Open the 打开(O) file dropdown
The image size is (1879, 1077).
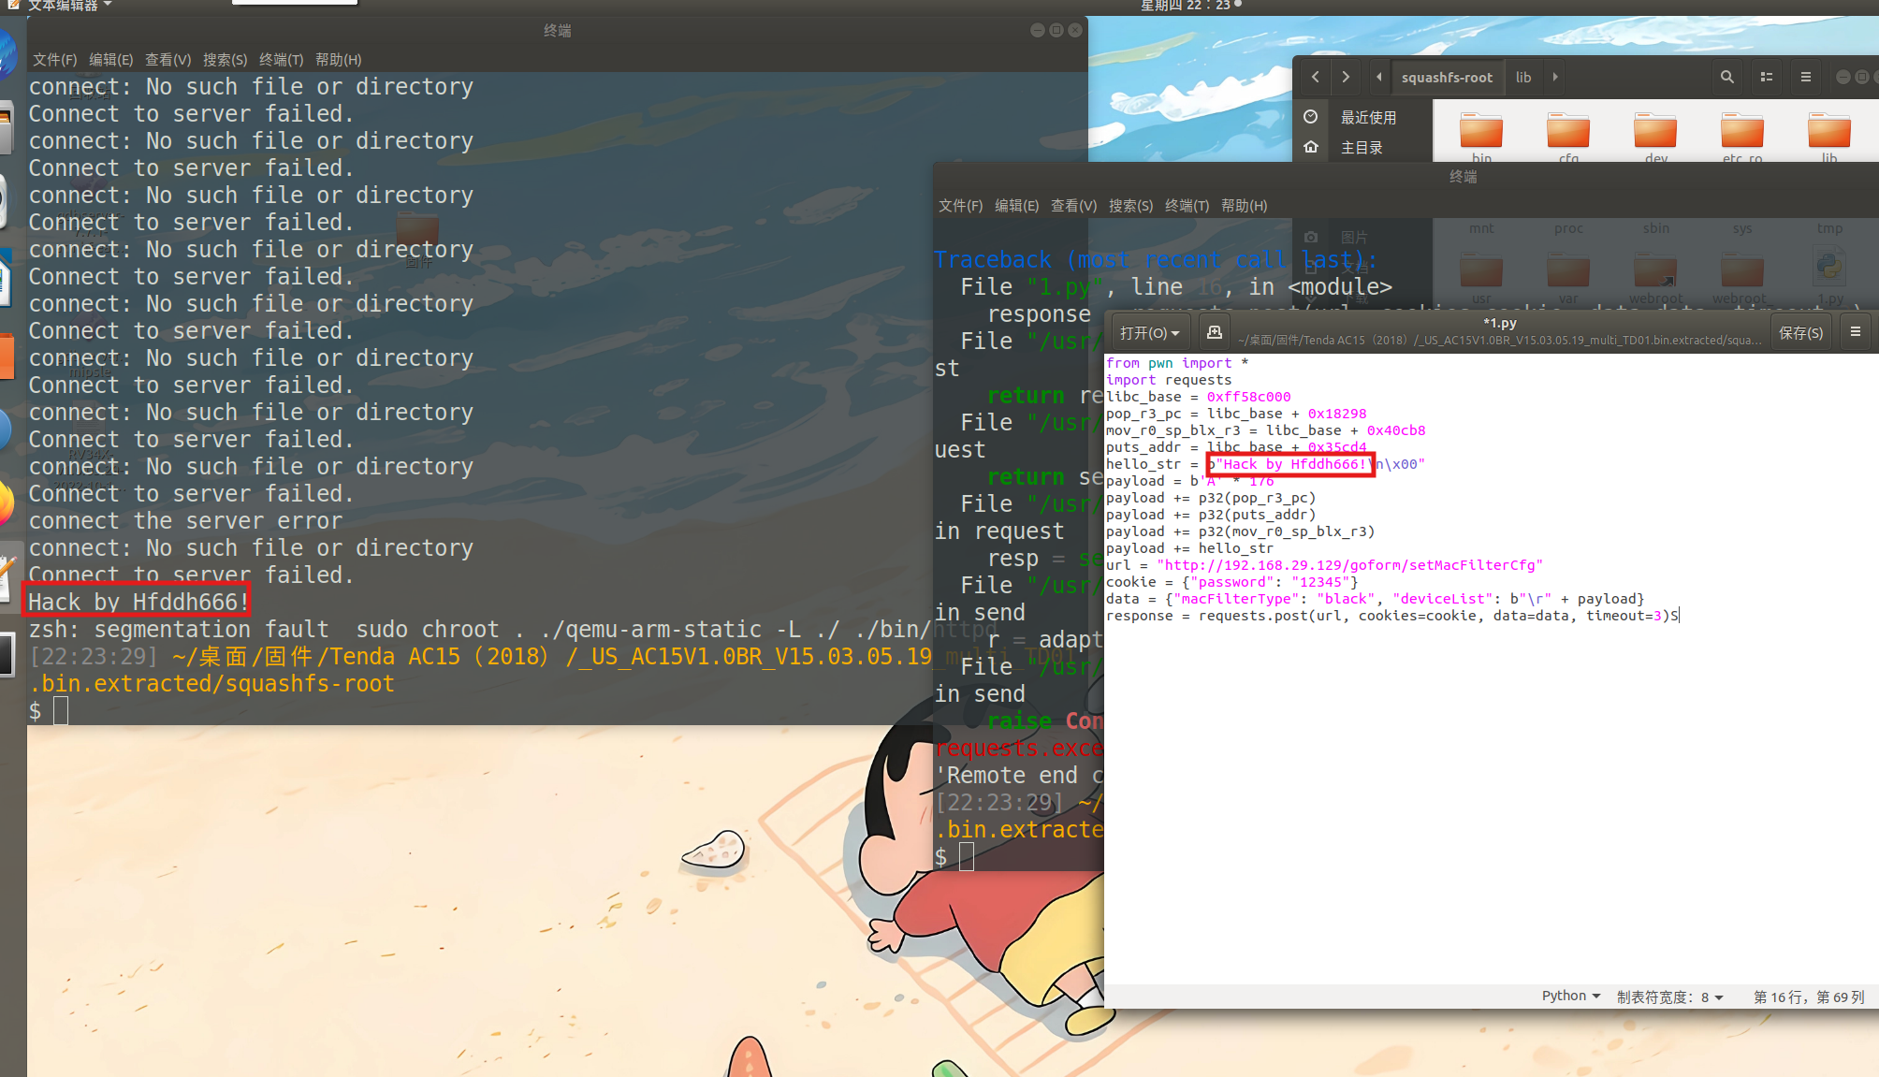(1150, 332)
